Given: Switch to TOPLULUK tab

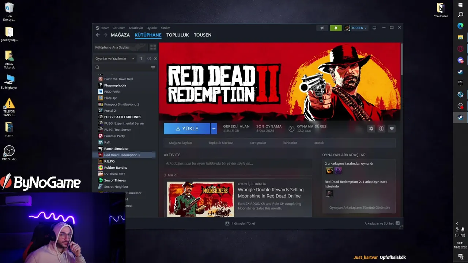Looking at the screenshot, I should 178,35.
